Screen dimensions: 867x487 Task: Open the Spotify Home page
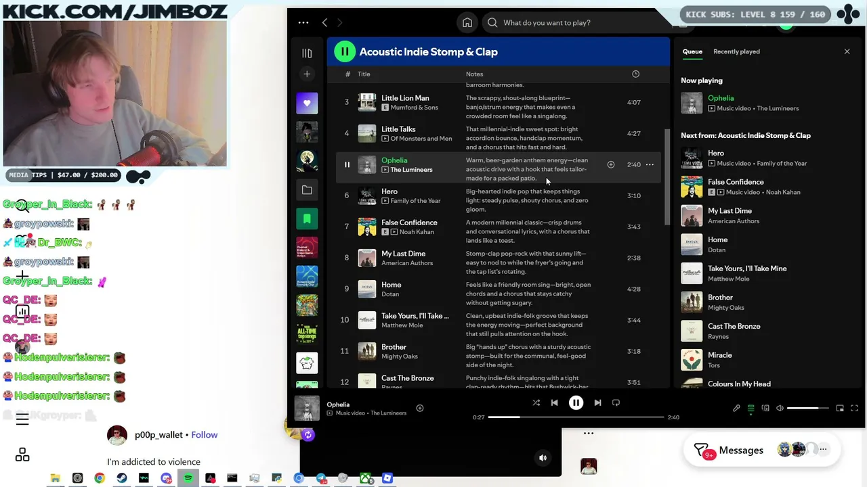point(467,22)
